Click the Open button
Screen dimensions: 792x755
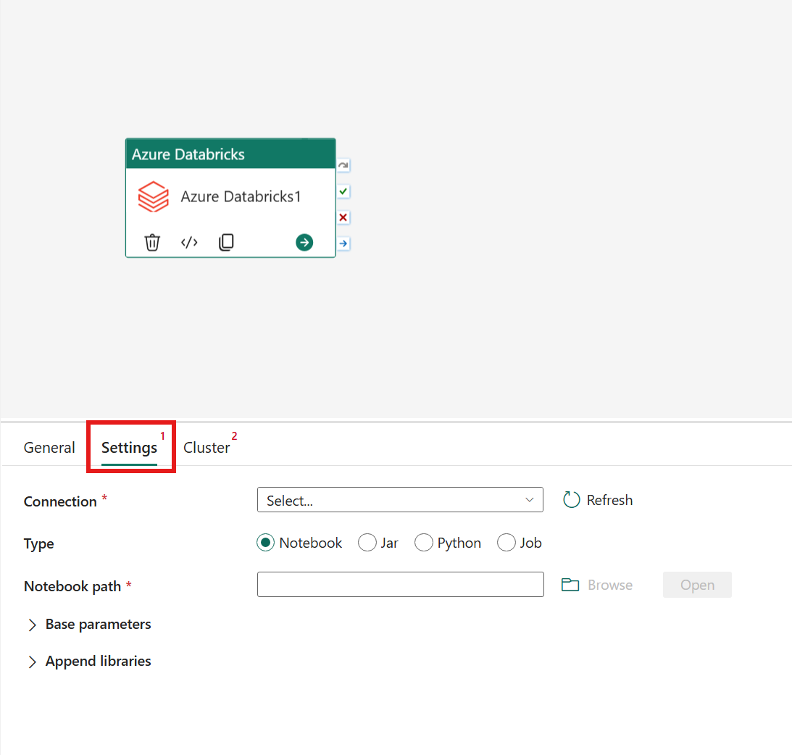[697, 585]
